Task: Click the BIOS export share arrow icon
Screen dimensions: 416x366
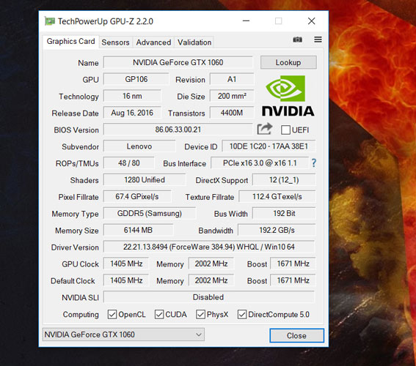Action: (265, 129)
